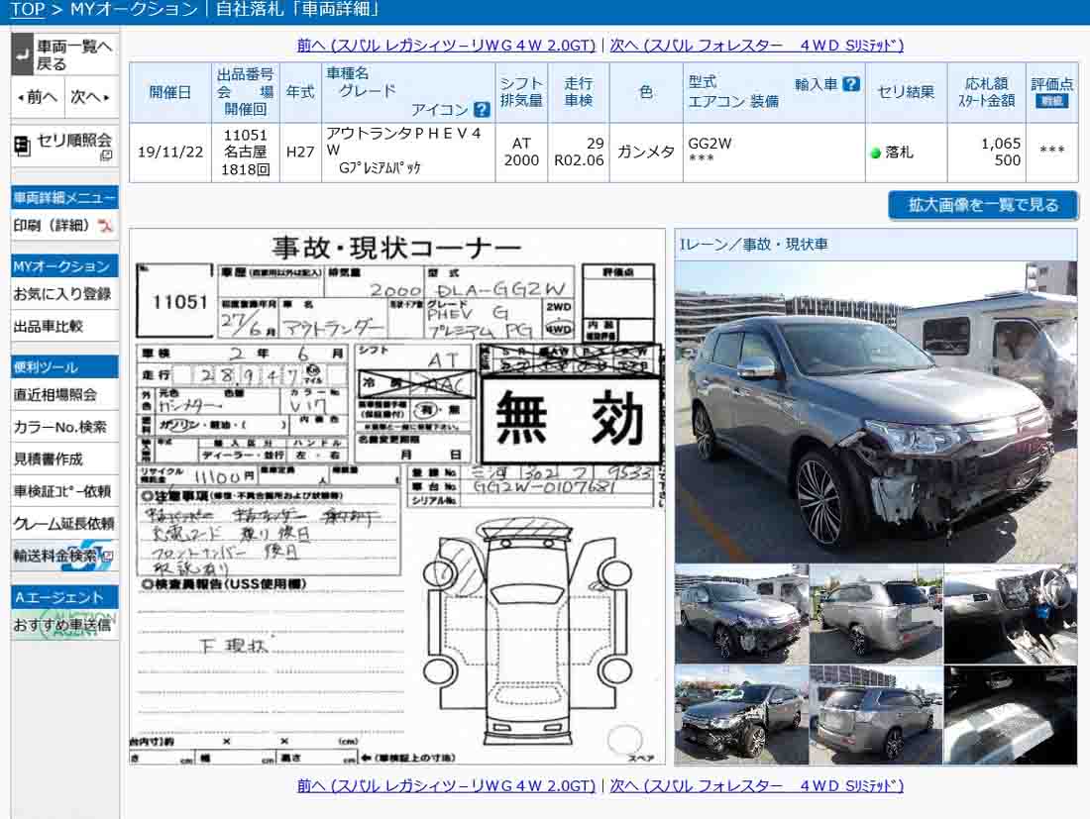
Task: Click the PDF icon next to 印刷（詳細）
Action: point(105,225)
